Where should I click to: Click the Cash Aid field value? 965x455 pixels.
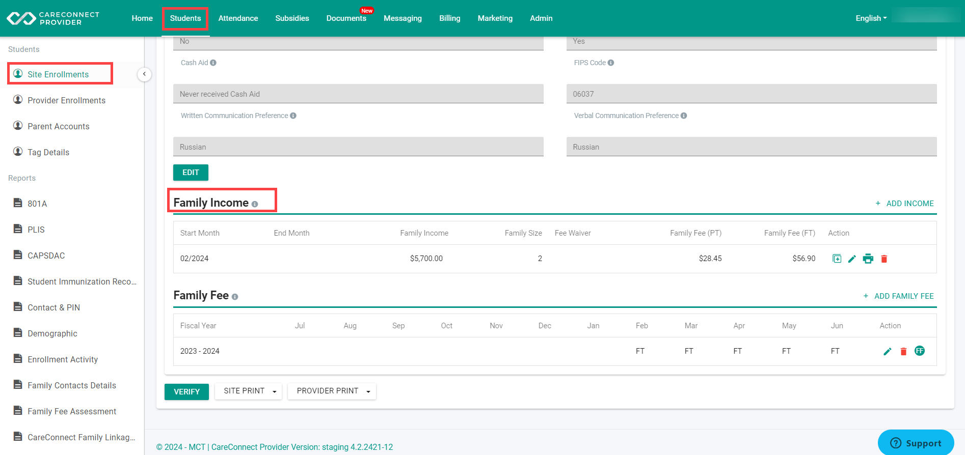click(358, 94)
